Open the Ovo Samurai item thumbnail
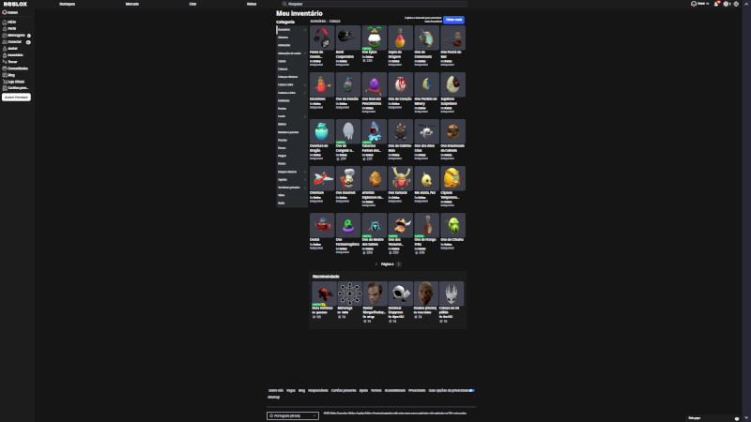The height and width of the screenshot is (422, 751). coord(401,178)
